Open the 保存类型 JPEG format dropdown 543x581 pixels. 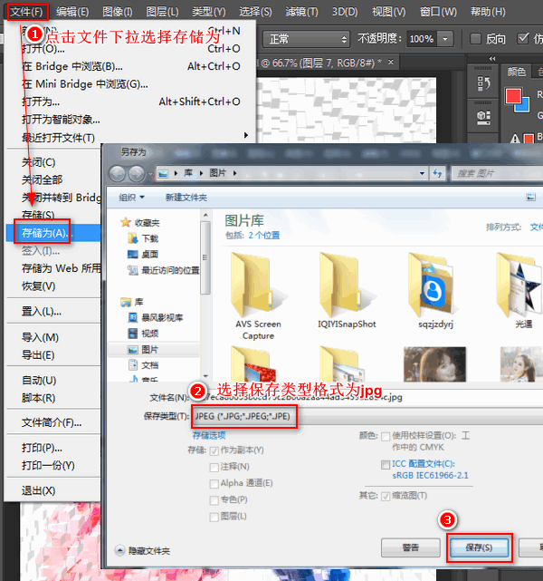tap(367, 416)
